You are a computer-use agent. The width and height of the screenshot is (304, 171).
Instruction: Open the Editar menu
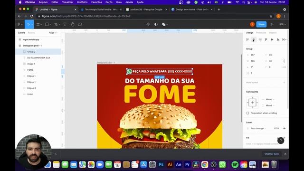click(55, 2)
